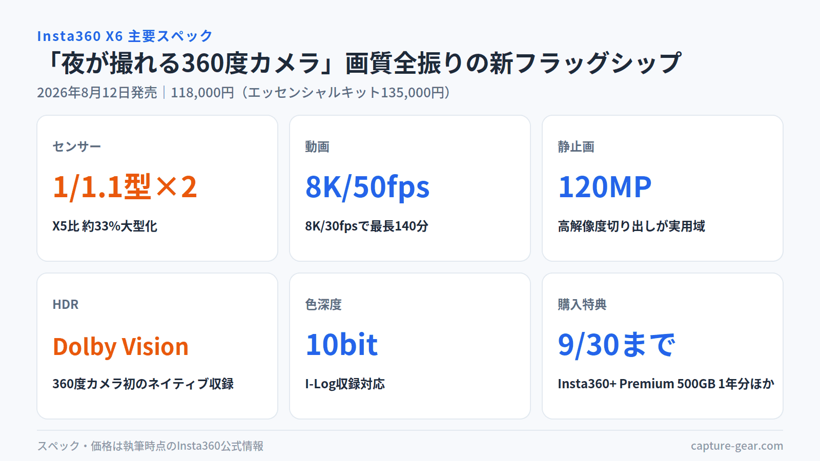
Task: Click the '静止画' card label
Action: point(576,146)
